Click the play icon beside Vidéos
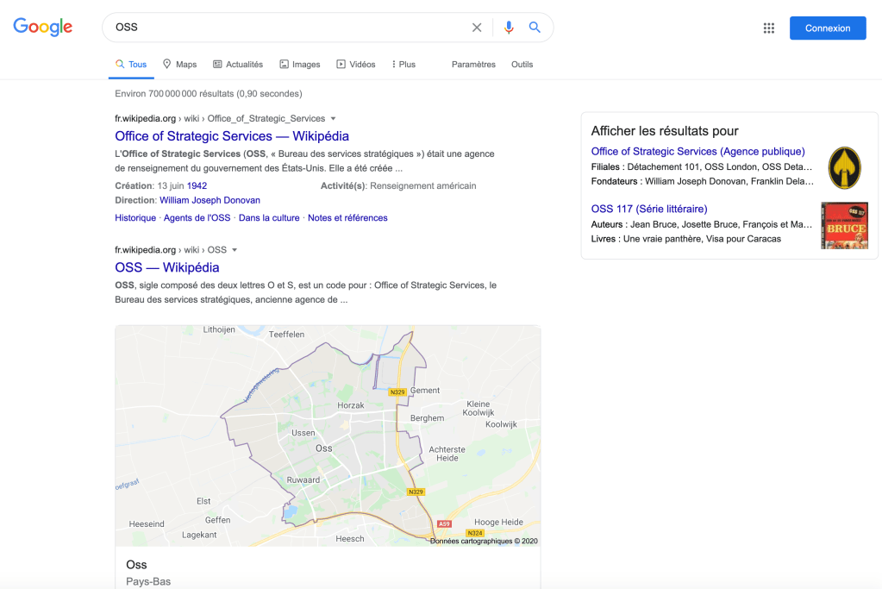 click(x=341, y=63)
